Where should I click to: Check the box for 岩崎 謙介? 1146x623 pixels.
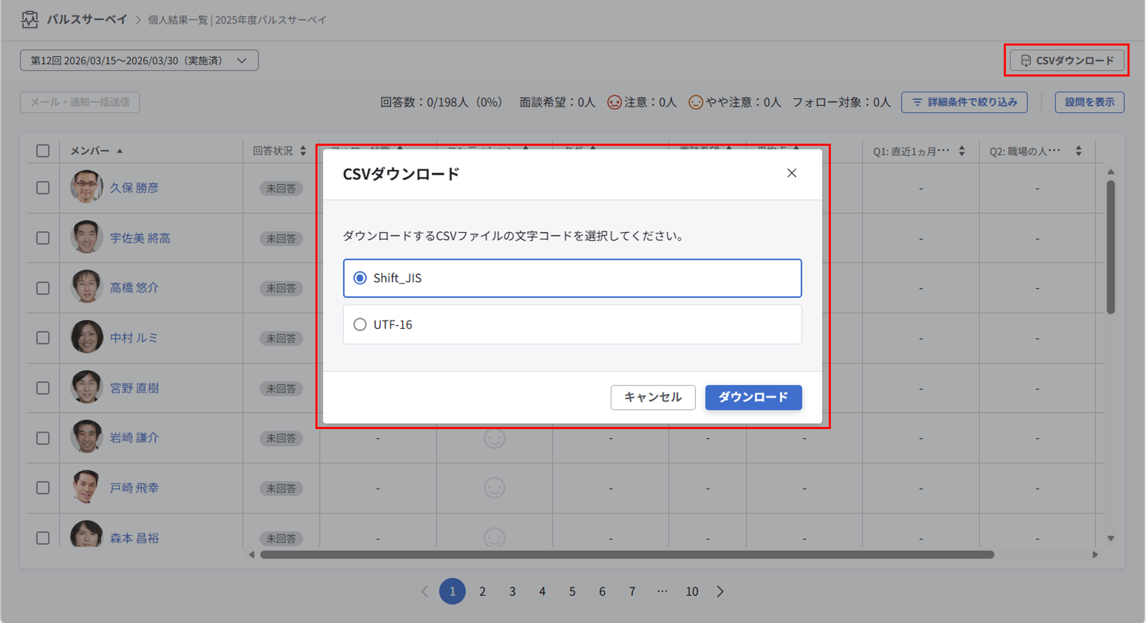click(x=43, y=438)
